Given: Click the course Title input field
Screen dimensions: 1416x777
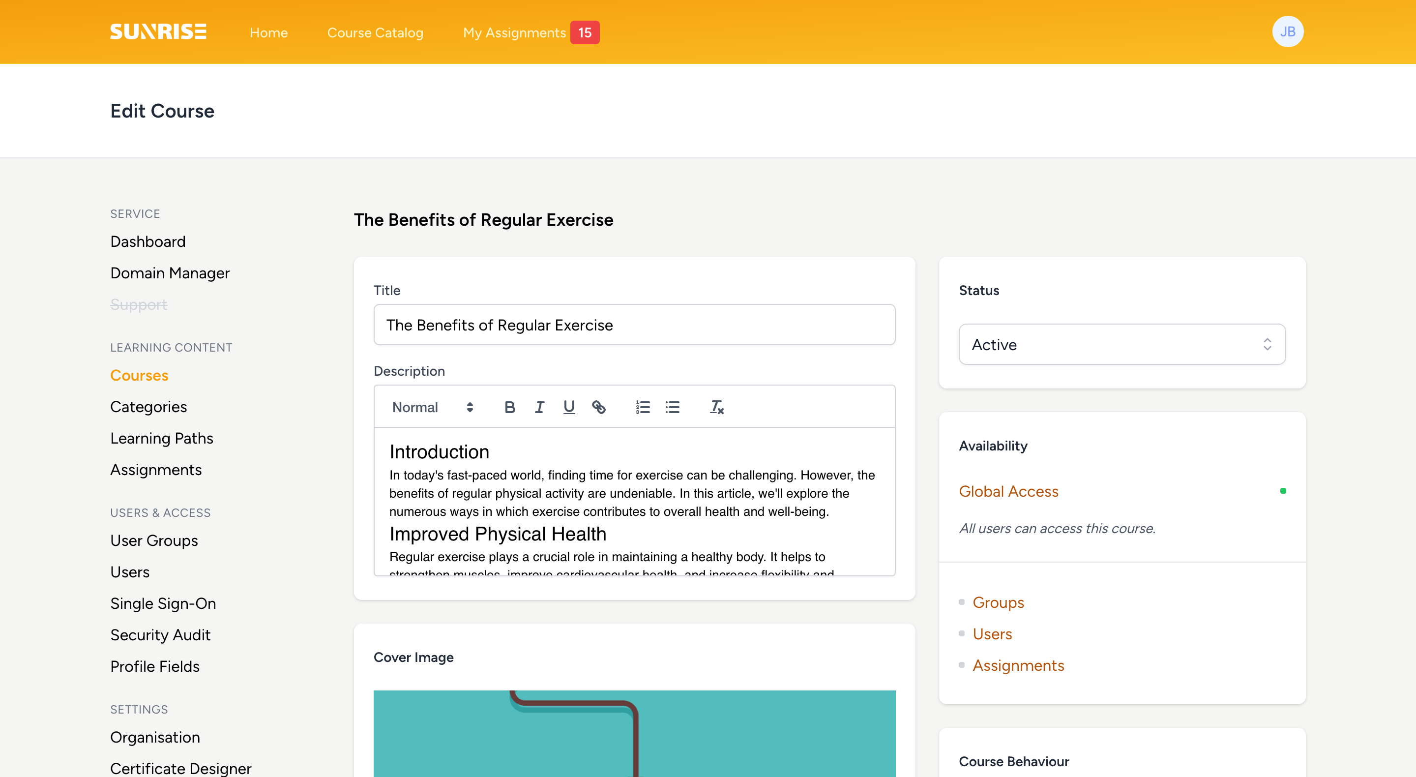Looking at the screenshot, I should click(635, 325).
